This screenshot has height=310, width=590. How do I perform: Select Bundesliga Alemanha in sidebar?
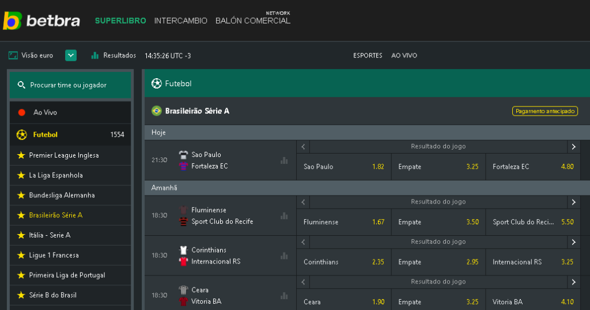[62, 196]
